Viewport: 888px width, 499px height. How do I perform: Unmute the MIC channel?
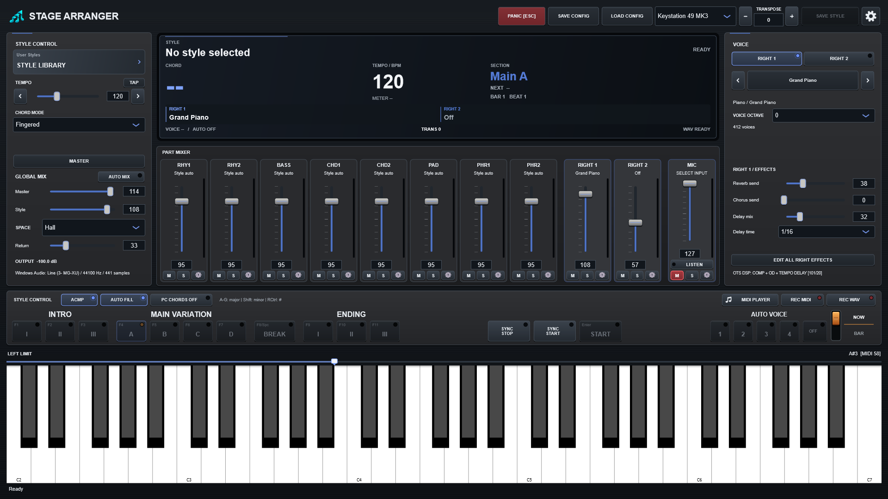click(677, 275)
